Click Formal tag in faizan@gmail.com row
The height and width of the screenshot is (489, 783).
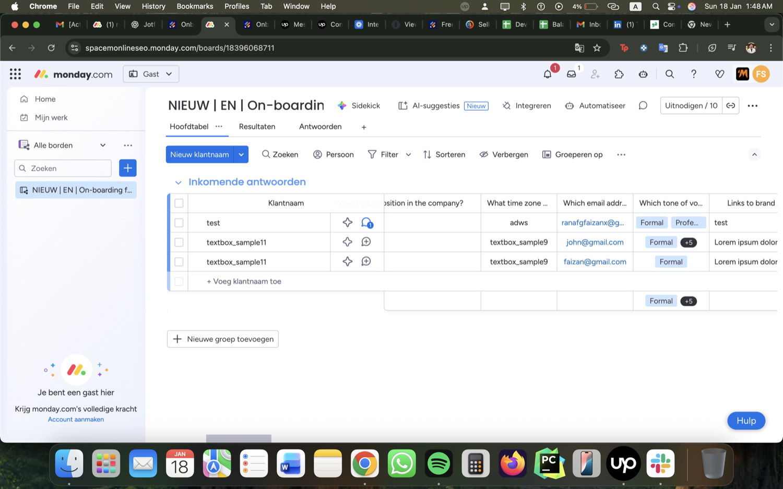pyautogui.click(x=671, y=262)
